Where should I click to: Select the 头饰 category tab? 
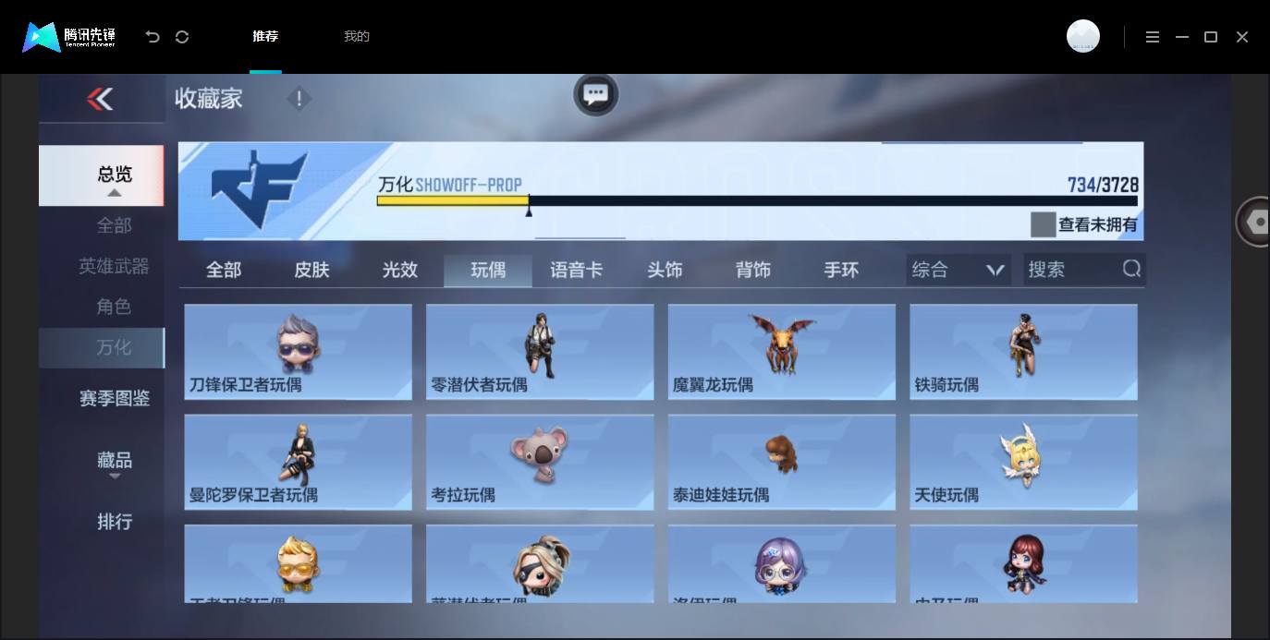pyautogui.click(x=665, y=270)
